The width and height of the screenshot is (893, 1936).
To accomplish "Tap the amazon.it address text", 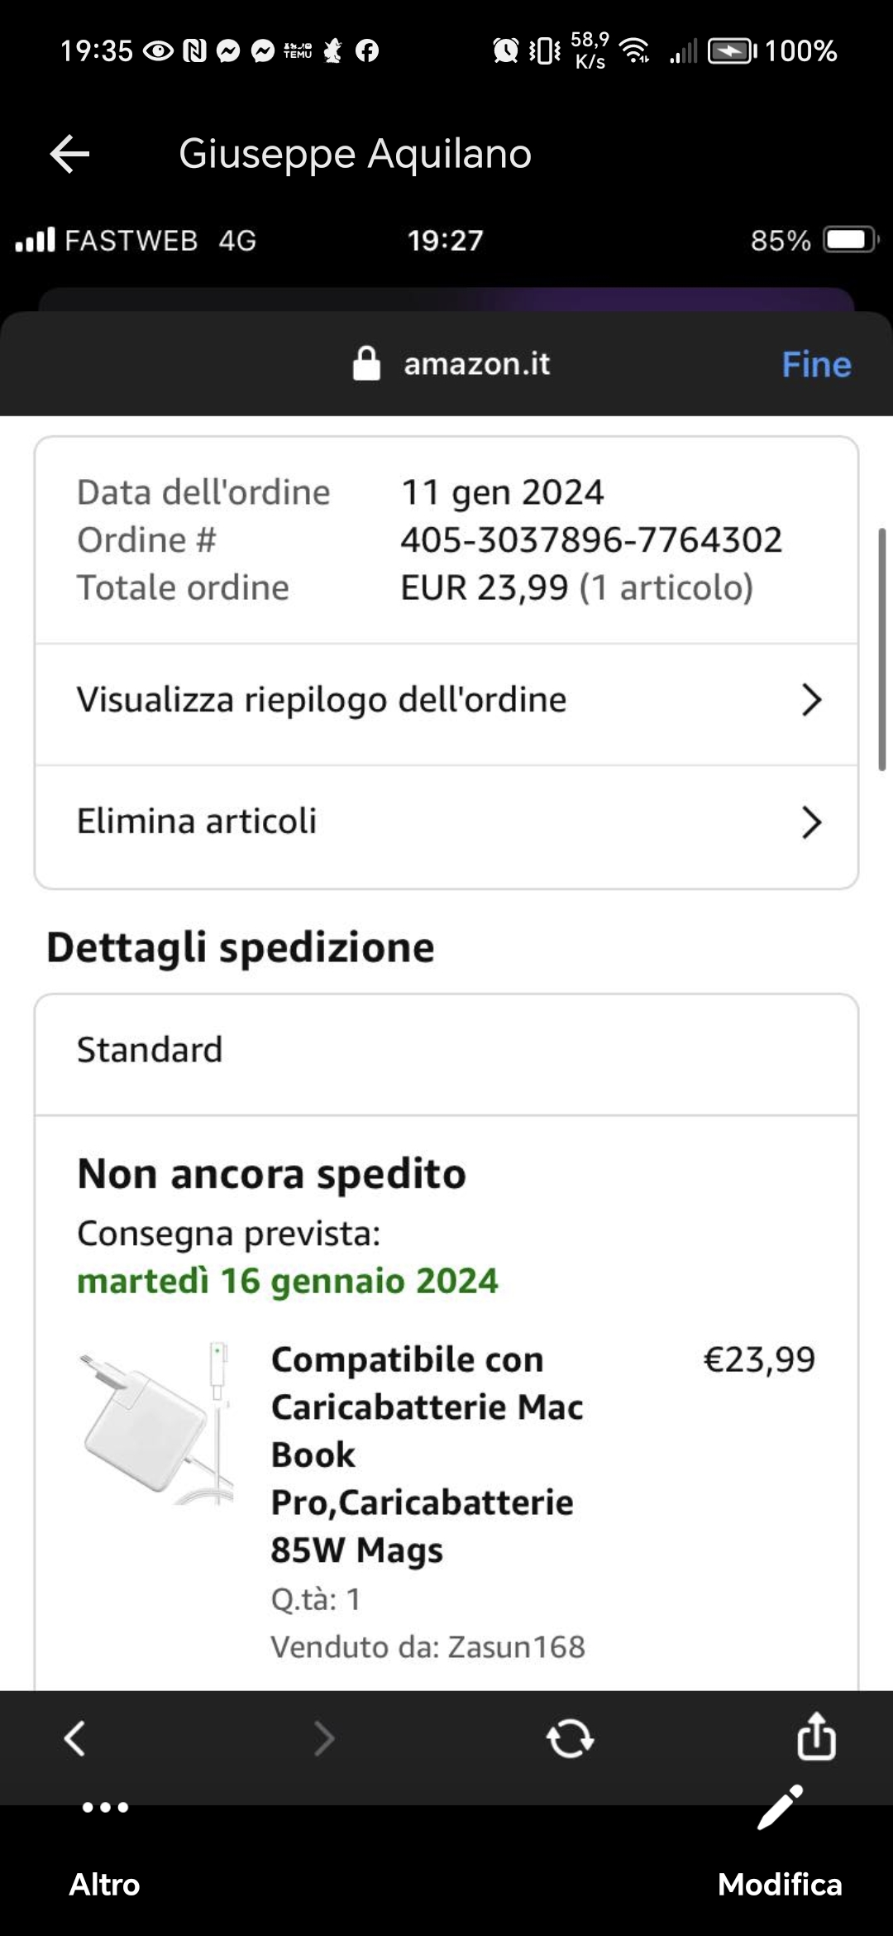I will (x=476, y=364).
